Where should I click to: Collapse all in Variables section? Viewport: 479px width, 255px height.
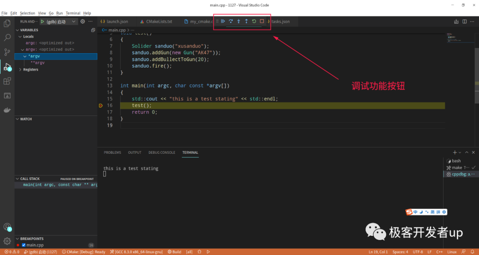[x=93, y=30]
